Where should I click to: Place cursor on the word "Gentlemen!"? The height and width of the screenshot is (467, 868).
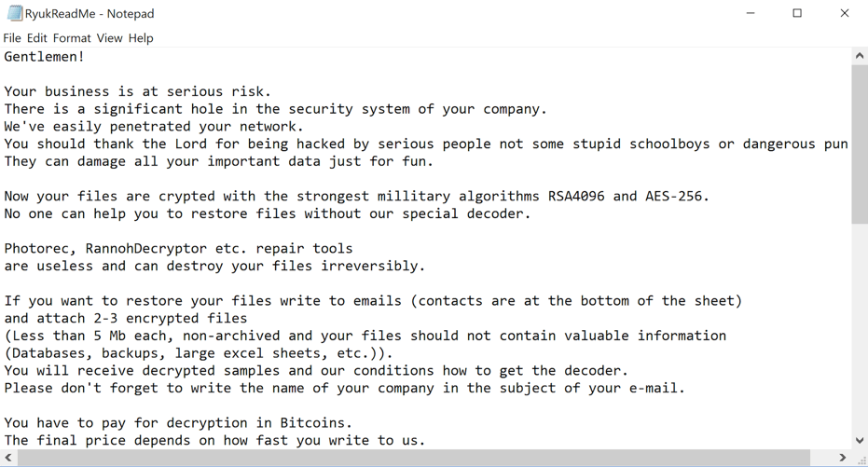point(44,57)
